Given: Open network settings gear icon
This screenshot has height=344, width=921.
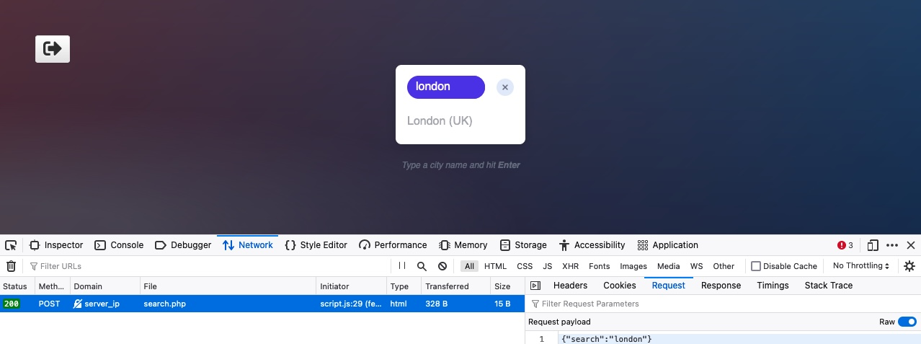Looking at the screenshot, I should point(909,266).
